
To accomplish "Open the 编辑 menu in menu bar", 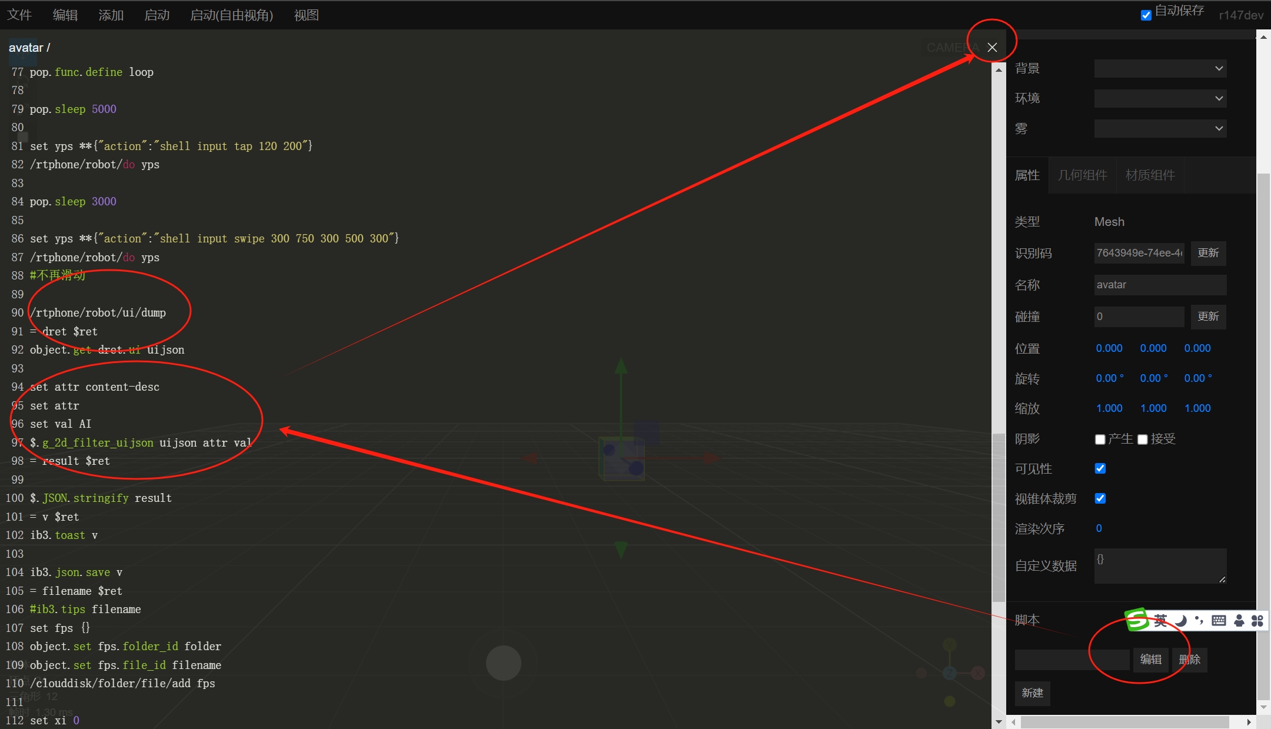I will coord(65,15).
